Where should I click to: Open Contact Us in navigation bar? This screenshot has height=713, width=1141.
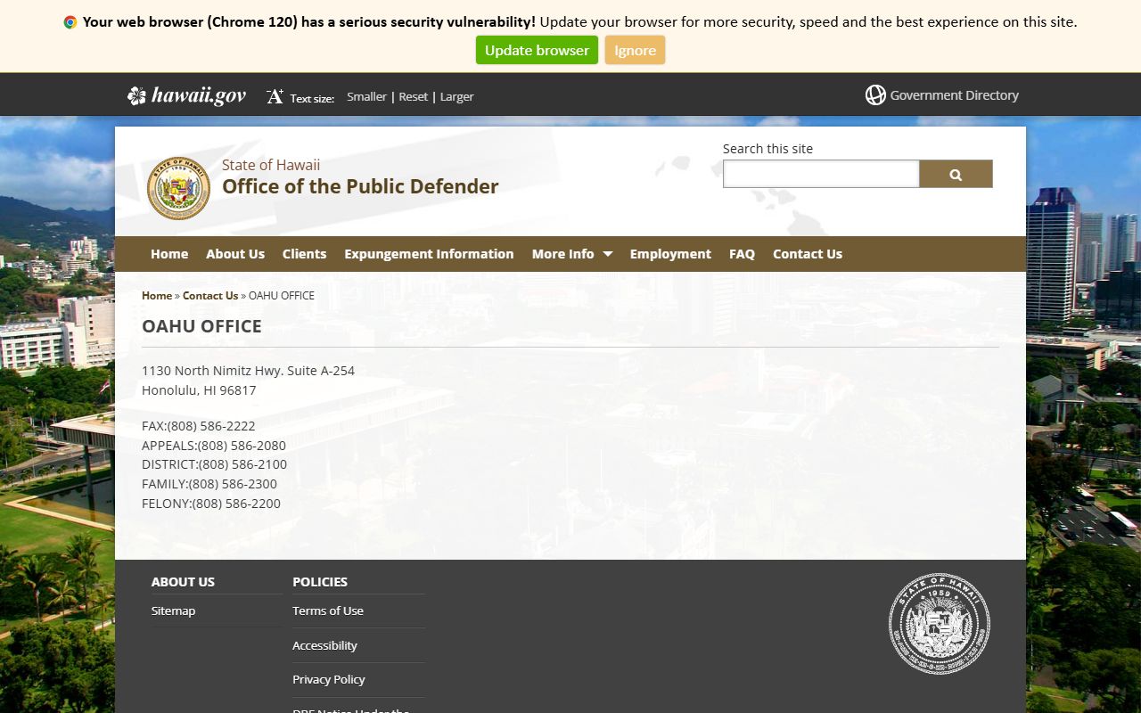click(x=808, y=254)
